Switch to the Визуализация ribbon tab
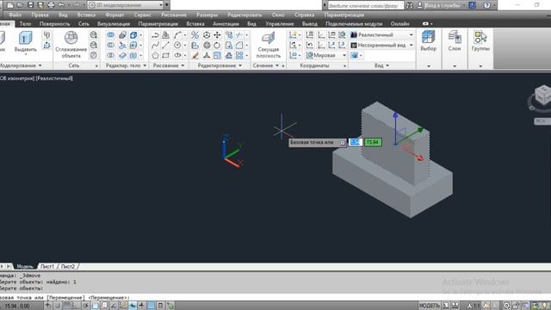The width and height of the screenshot is (551, 310). click(x=114, y=24)
